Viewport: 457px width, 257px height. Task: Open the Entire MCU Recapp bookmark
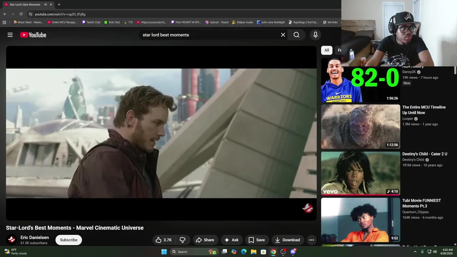pyautogui.click(x=62, y=22)
